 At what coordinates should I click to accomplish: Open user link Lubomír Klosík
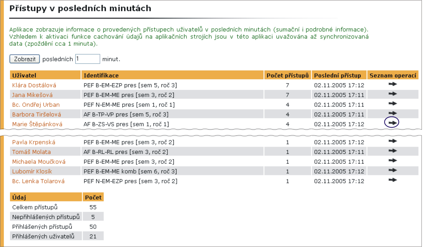point(32,171)
